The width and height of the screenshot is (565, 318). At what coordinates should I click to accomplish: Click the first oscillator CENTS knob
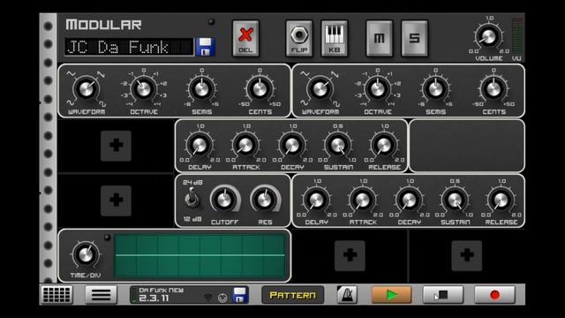(x=260, y=88)
